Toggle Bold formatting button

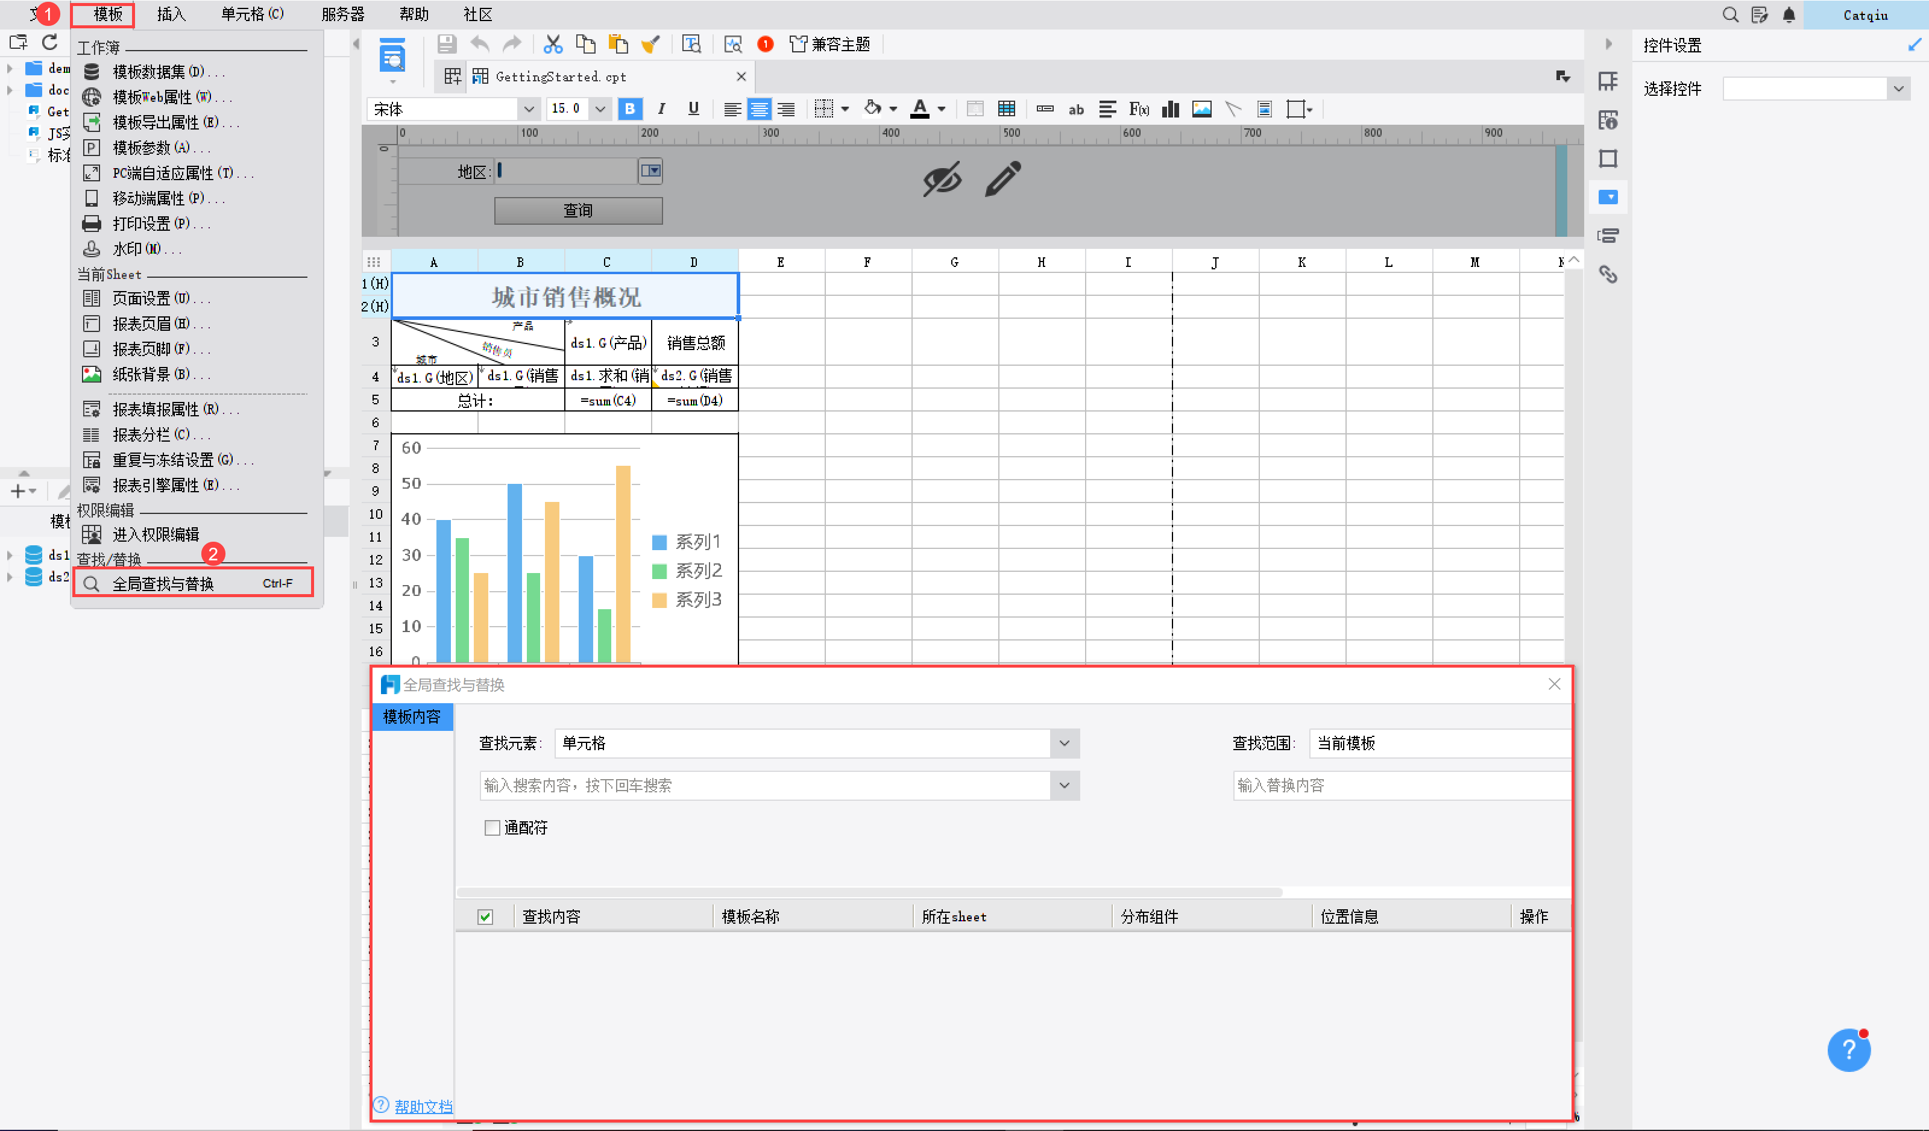pyautogui.click(x=629, y=108)
